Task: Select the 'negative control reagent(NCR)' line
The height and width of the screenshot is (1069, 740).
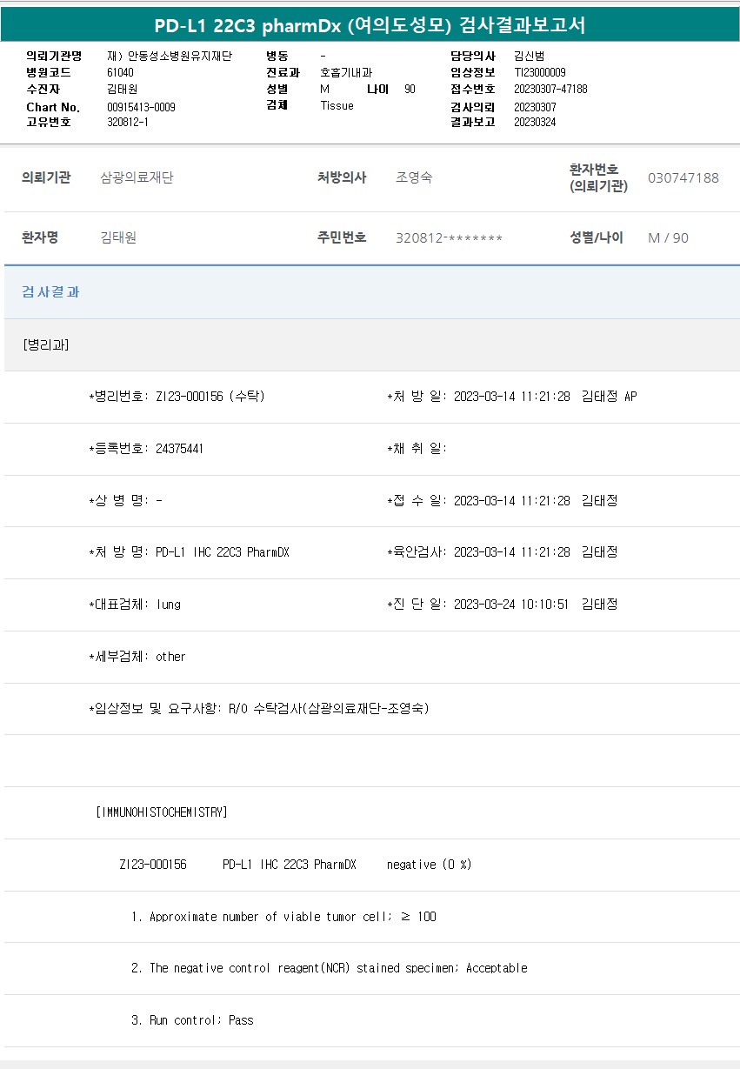Action: click(330, 968)
